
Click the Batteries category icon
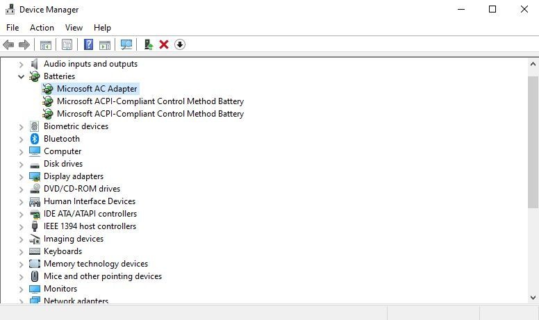[34, 76]
